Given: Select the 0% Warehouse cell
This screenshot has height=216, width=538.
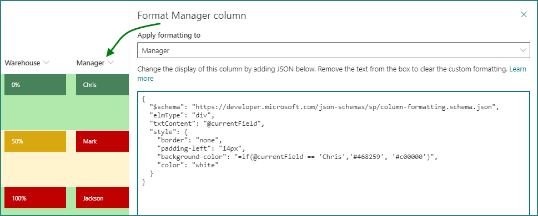Looking at the screenshot, I should [x=36, y=85].
